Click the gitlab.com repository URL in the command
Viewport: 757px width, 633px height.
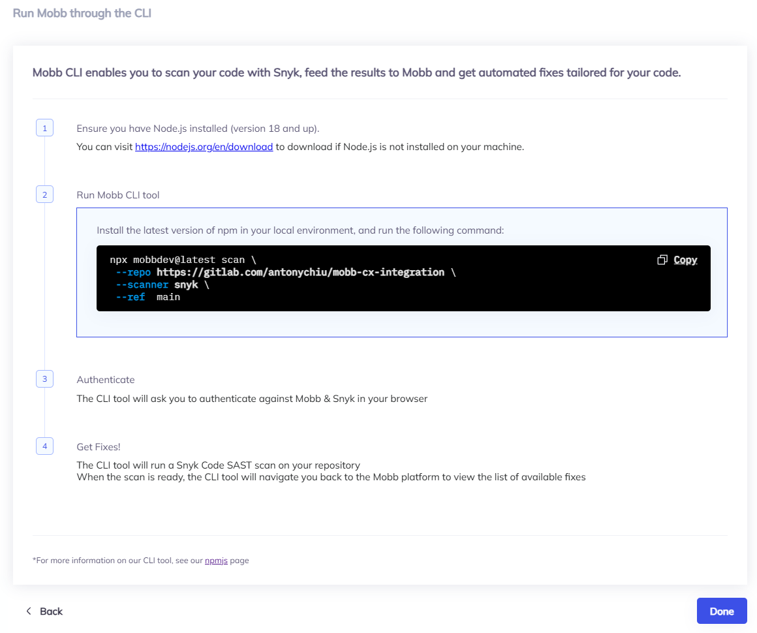tap(300, 272)
